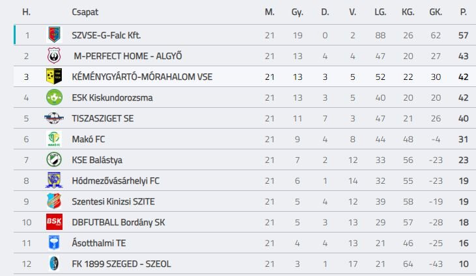Click the FK 1899 SZEGED - SZEOL badge
Viewport: 476px width, 276px height.
click(54, 264)
